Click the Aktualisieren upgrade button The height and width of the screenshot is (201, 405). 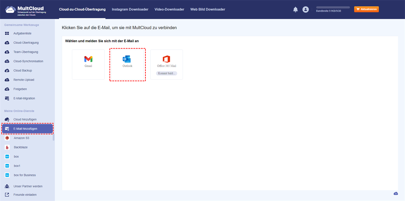click(367, 9)
